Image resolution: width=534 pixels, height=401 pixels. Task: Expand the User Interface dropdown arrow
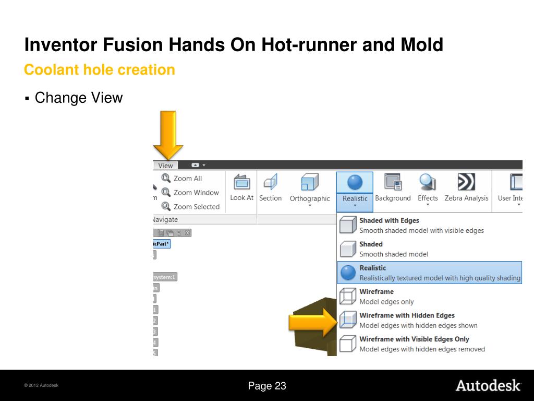click(519, 205)
